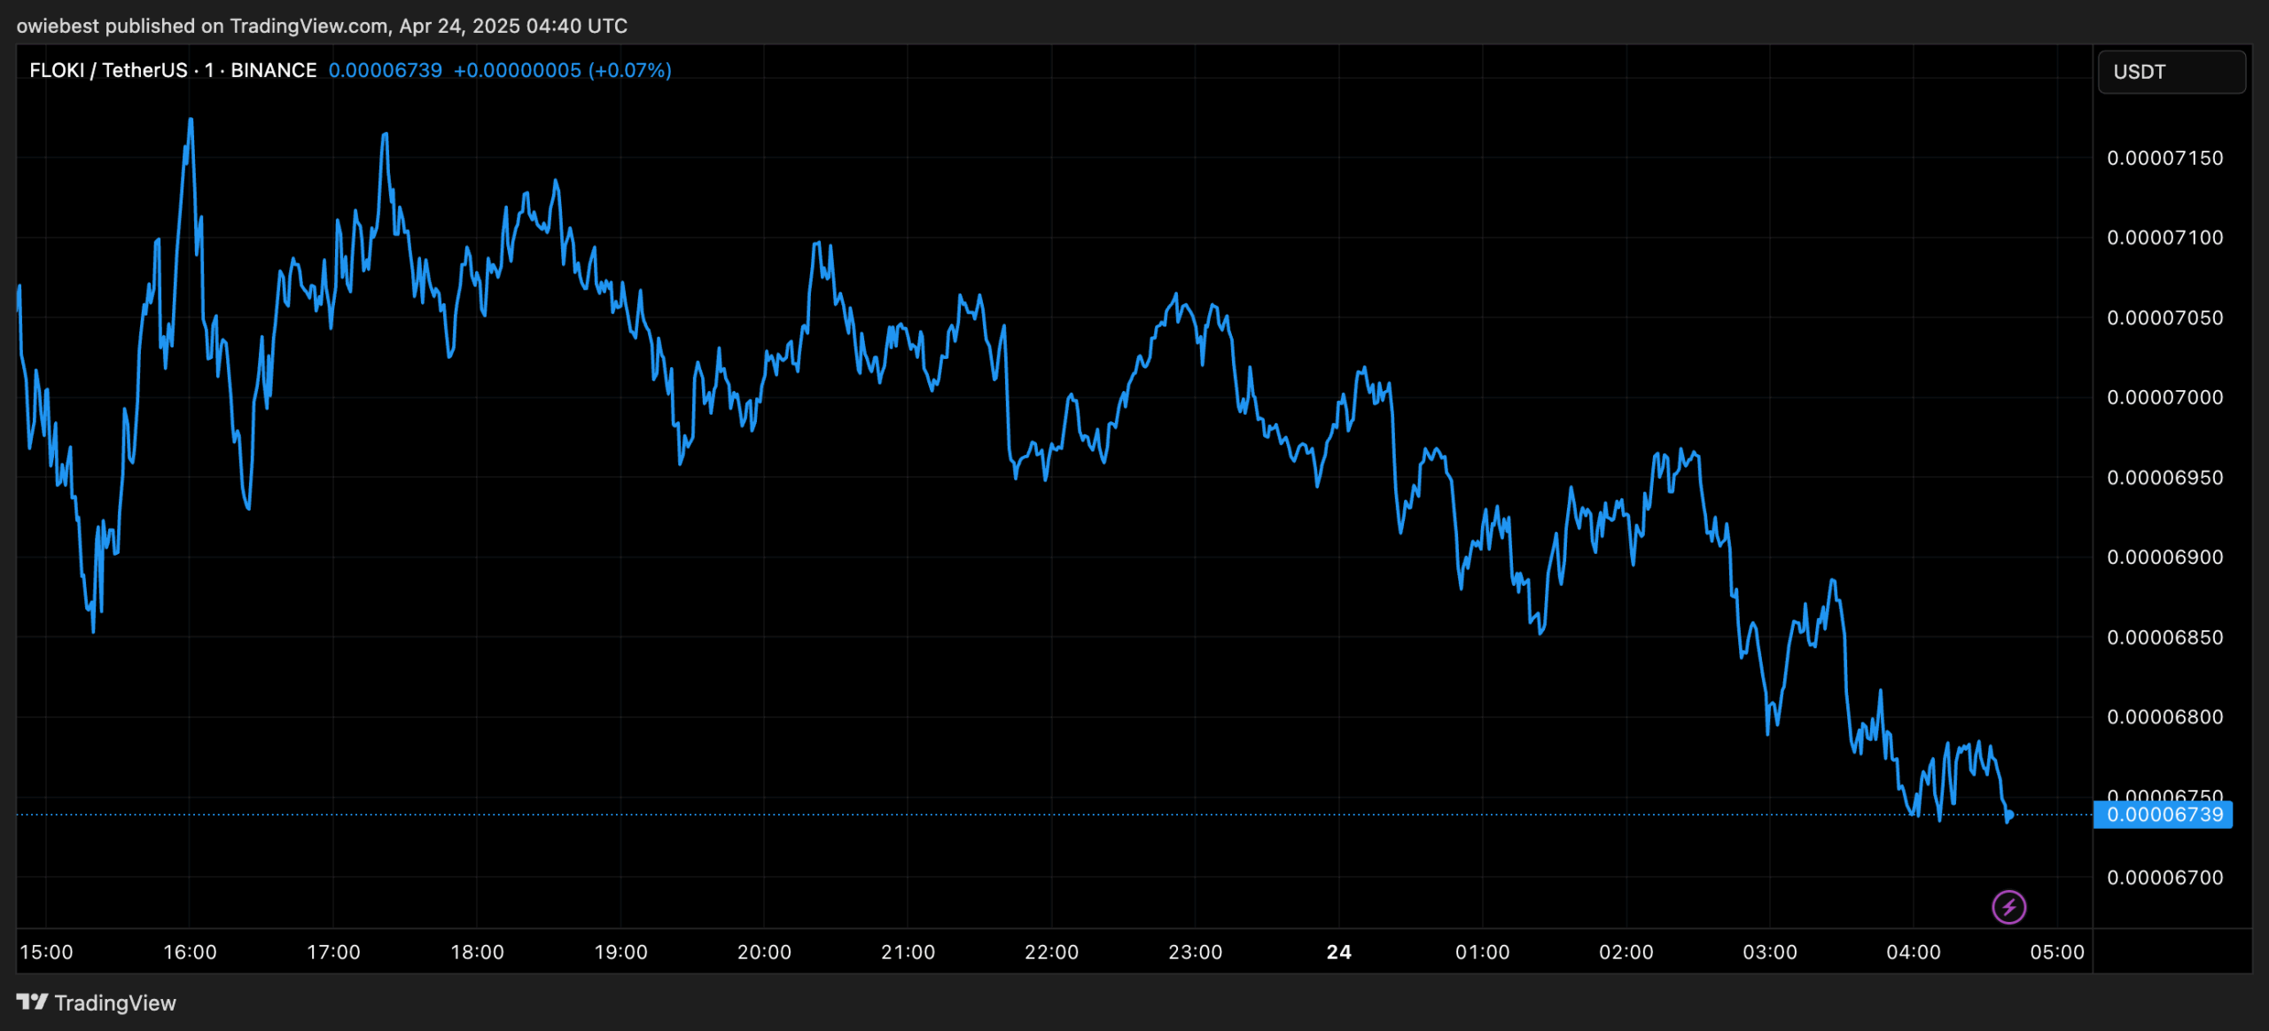Viewport: 2269px width, 1031px height.
Task: Click the 22:00 time axis label
Action: pos(1051,952)
